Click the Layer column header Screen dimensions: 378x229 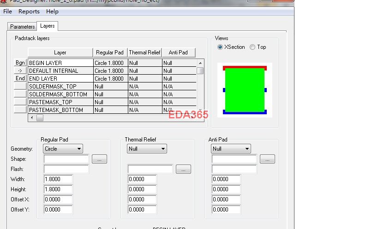[60, 53]
